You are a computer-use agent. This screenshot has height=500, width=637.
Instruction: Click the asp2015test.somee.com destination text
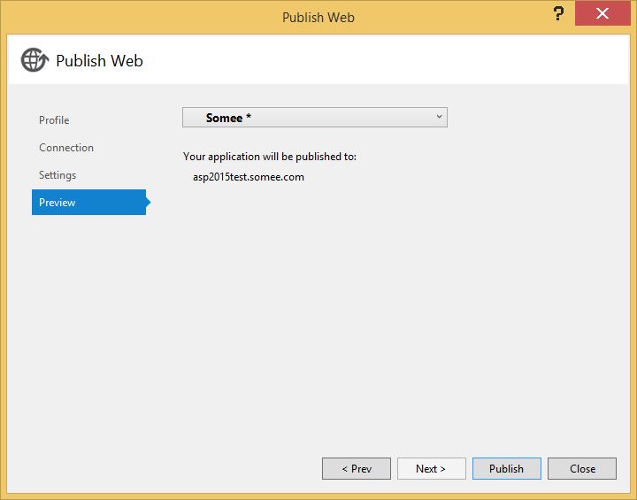249,177
